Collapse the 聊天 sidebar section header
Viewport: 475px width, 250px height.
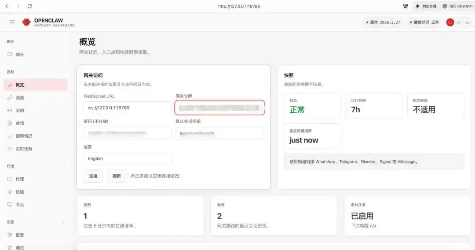click(36, 41)
